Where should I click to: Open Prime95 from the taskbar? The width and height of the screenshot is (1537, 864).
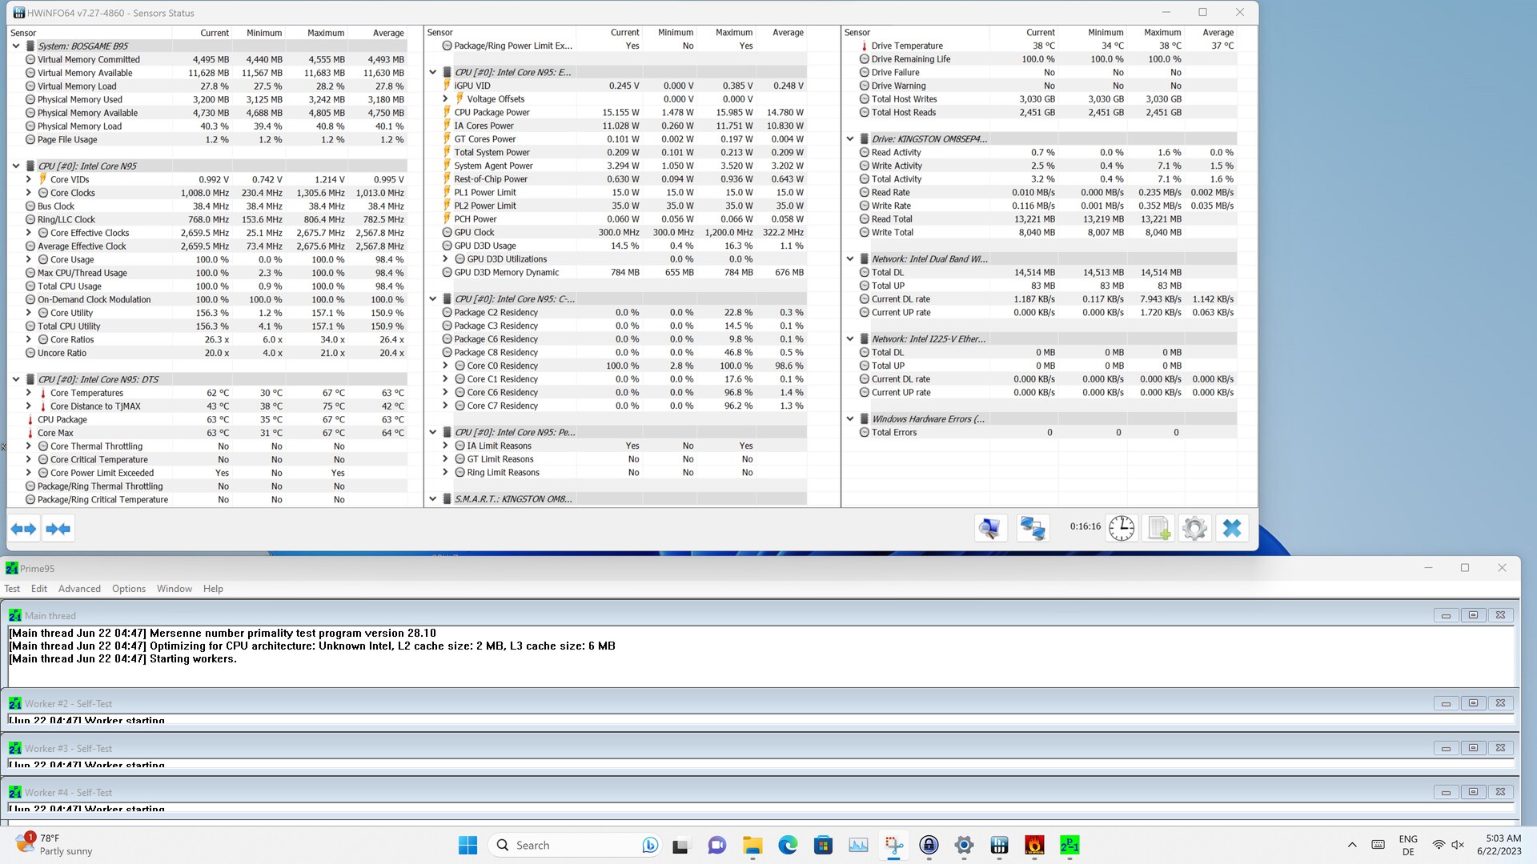pos(1069,846)
